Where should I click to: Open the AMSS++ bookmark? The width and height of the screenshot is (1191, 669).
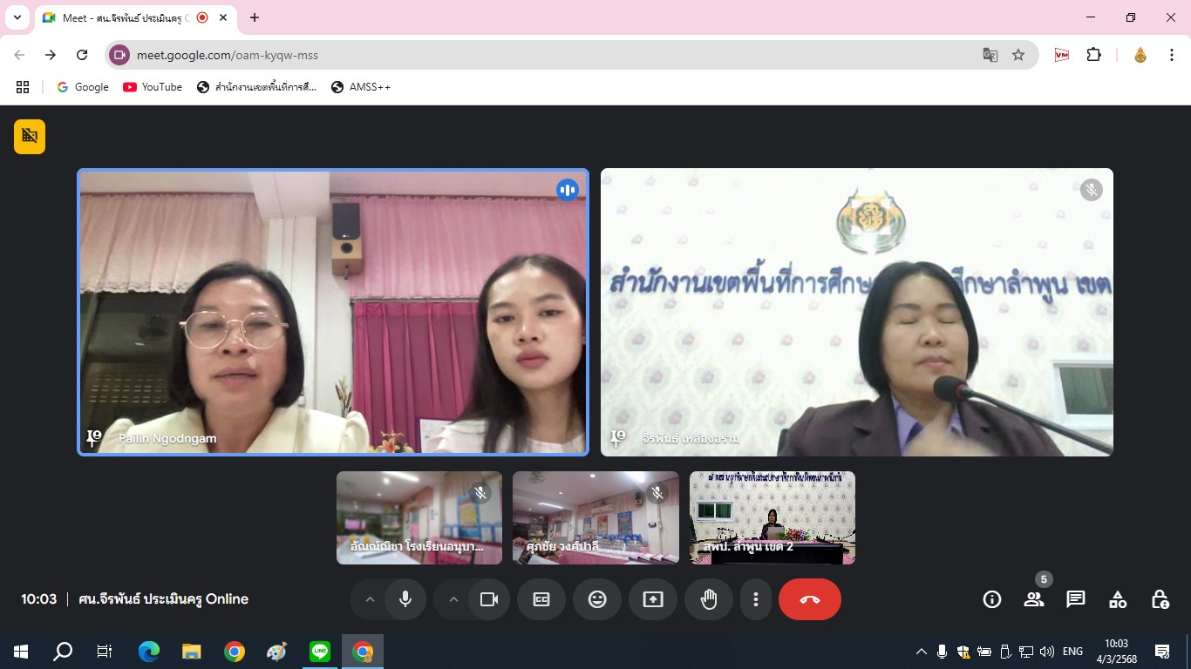click(361, 87)
